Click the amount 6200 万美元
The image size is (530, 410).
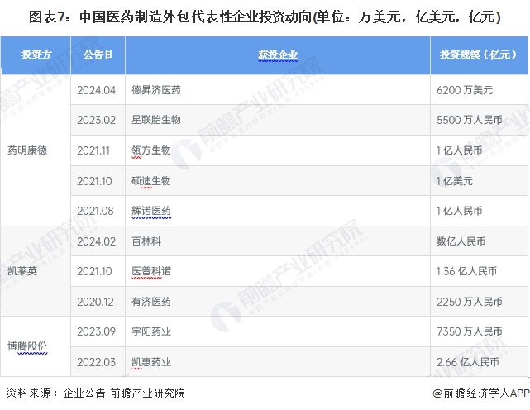pos(465,90)
